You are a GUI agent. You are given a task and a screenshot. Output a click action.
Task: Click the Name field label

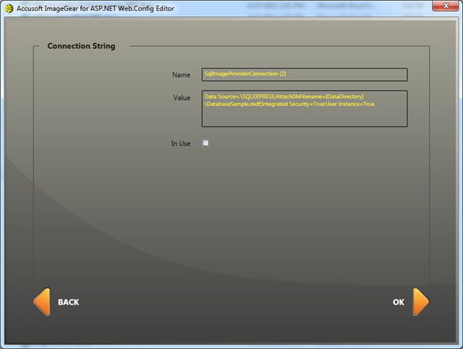point(181,75)
